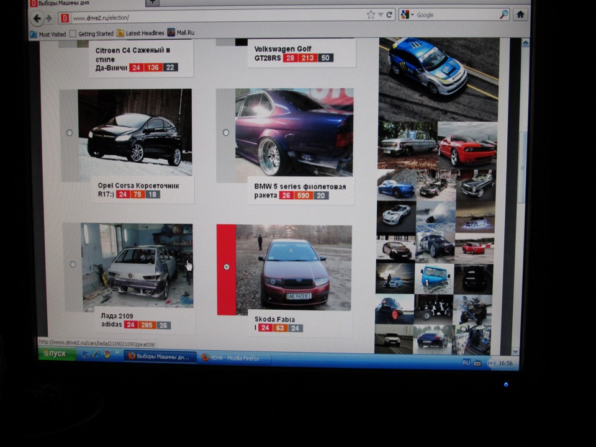596x447 pixels.
Task: Click the 213 counter on the Golf card
Action: pos(307,58)
